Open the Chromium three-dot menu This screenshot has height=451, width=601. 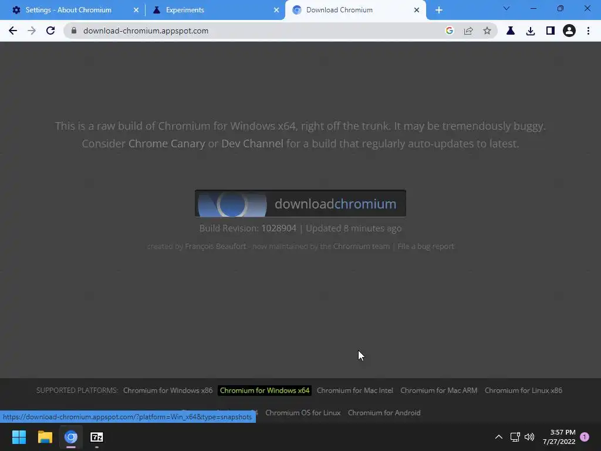(x=588, y=31)
